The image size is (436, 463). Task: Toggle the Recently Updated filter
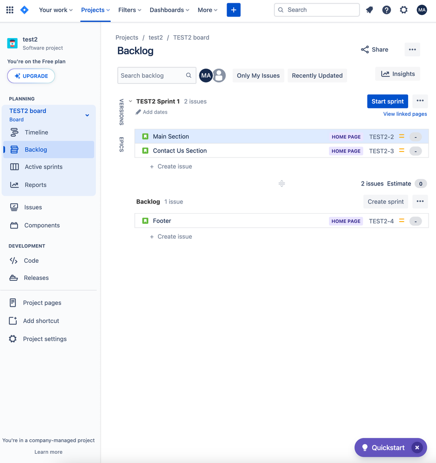click(317, 76)
